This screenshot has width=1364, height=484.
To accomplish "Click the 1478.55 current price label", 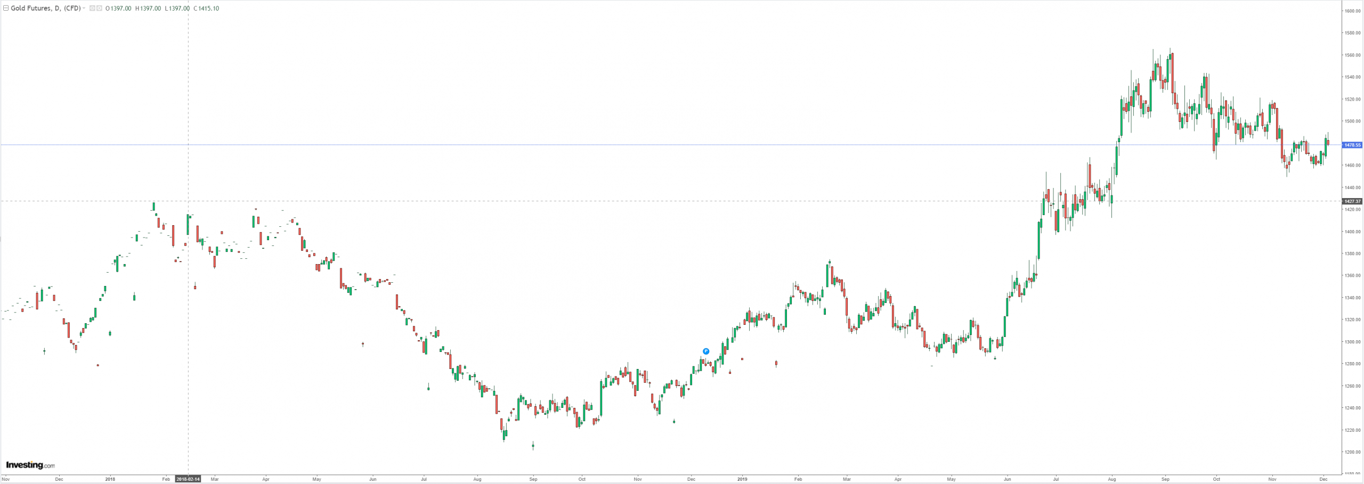I will [x=1352, y=145].
